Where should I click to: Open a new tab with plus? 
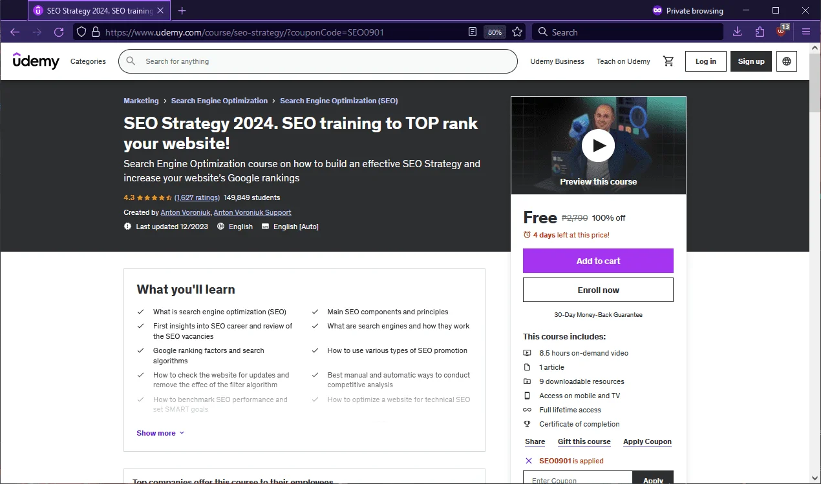(182, 10)
